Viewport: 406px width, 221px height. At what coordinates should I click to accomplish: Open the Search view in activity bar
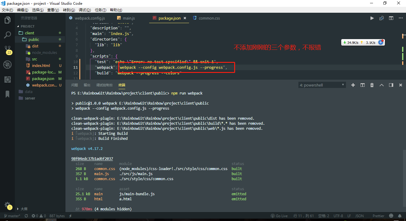point(7,35)
